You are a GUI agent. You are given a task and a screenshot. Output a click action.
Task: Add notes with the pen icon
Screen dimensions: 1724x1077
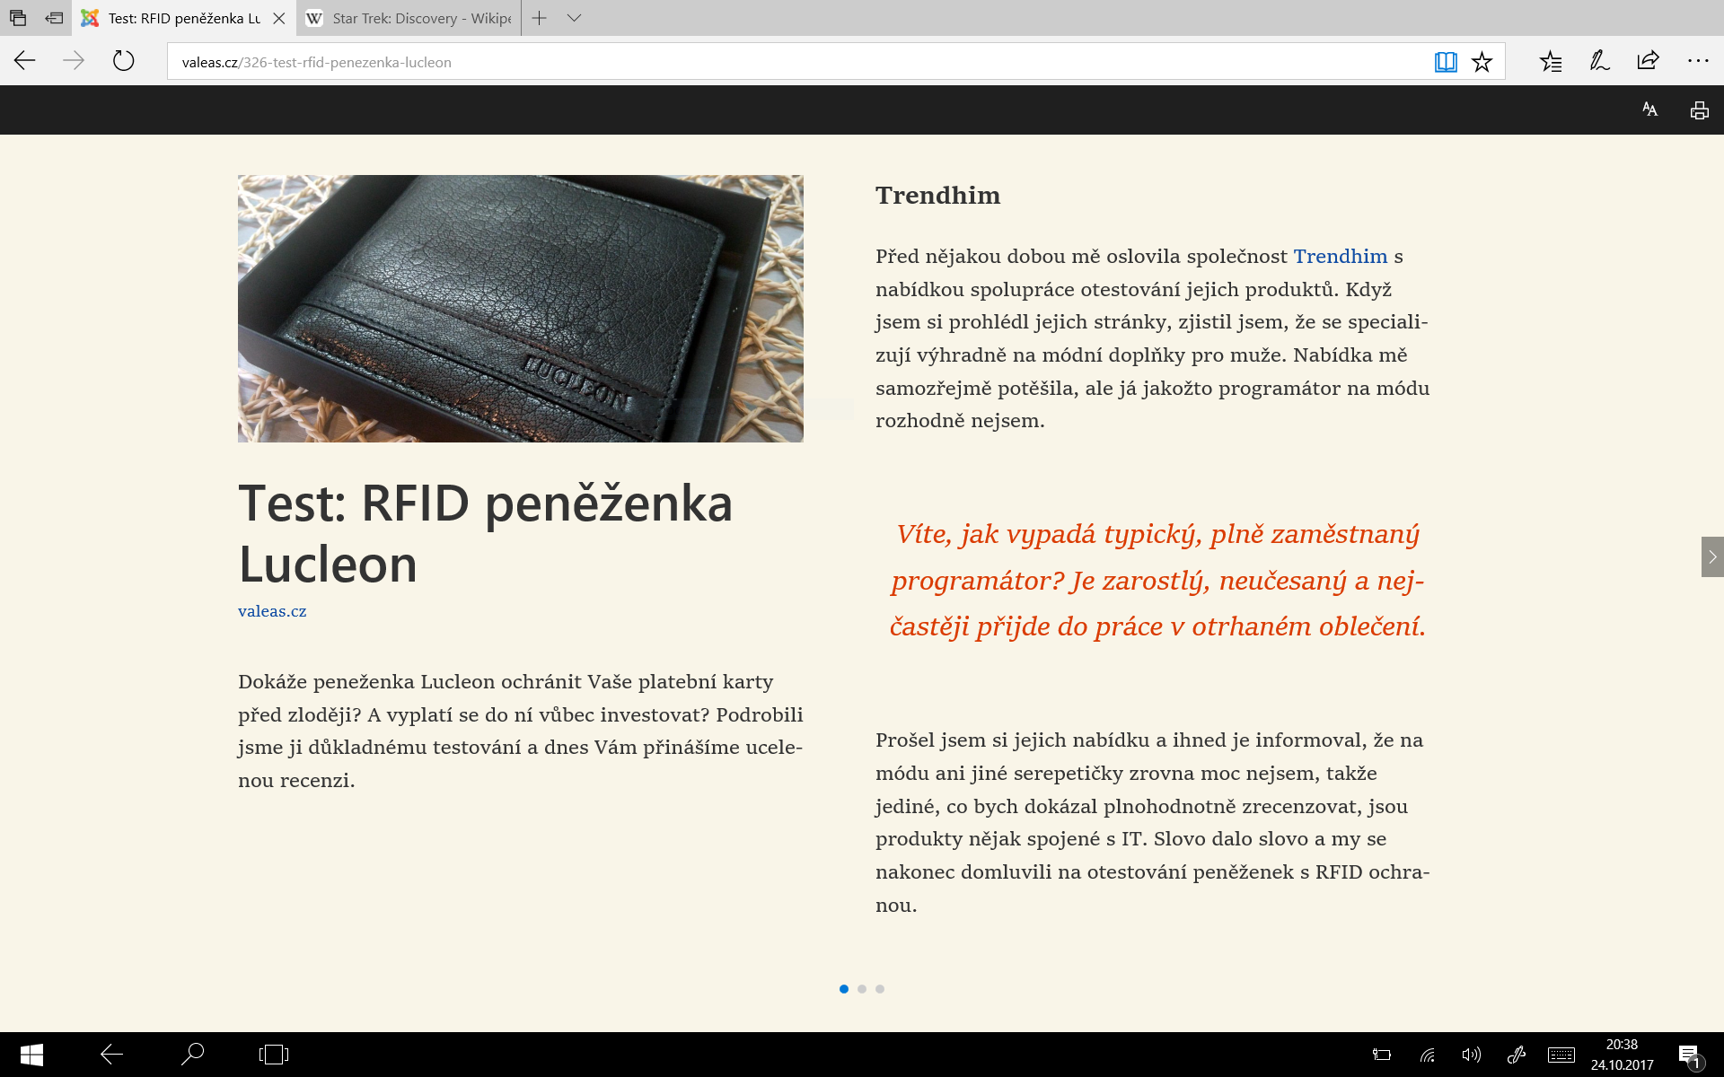click(1599, 61)
